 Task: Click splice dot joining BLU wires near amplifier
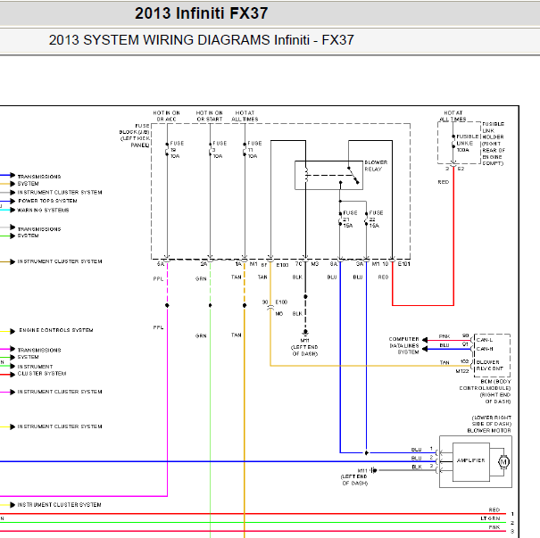click(x=367, y=453)
